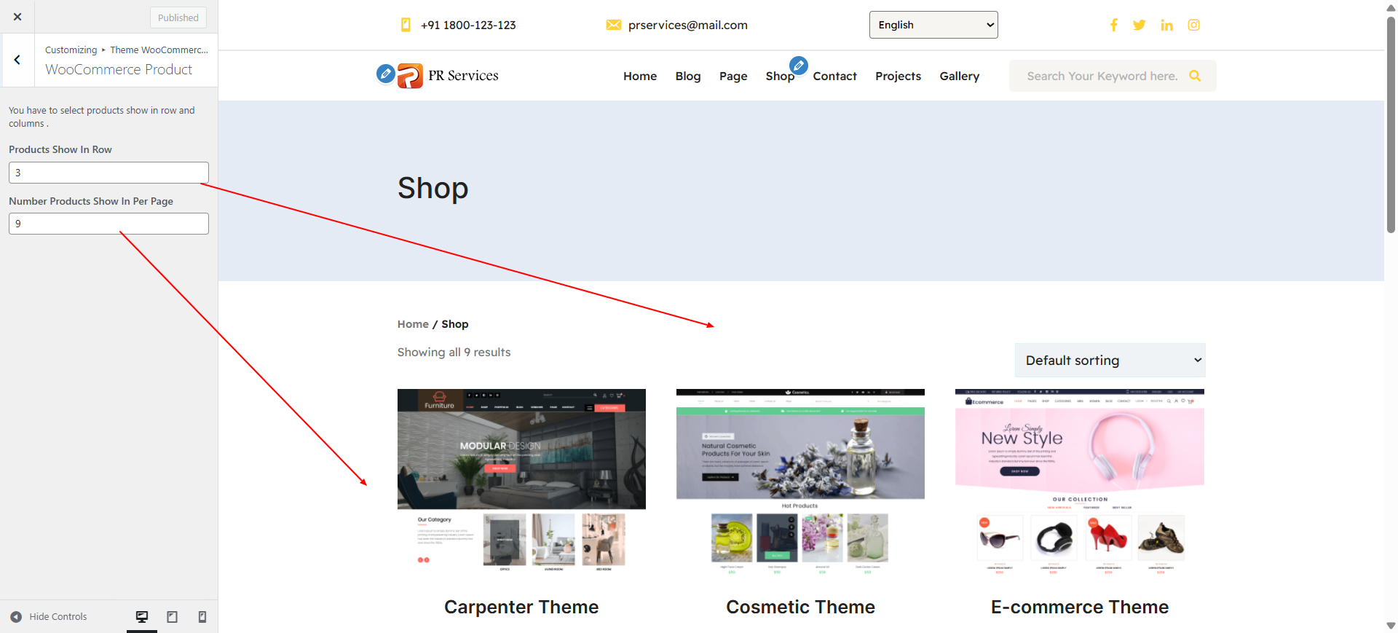Click the Hide Controls collapse icon
Screen dimensions: 1398x633
click(16, 617)
